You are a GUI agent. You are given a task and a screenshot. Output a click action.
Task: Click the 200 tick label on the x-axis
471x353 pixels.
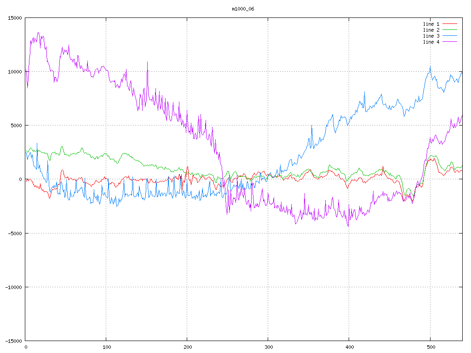tap(187, 347)
